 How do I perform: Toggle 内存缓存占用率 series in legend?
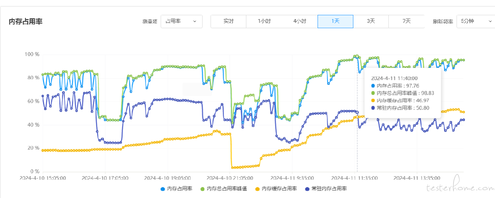pyautogui.click(x=276, y=189)
